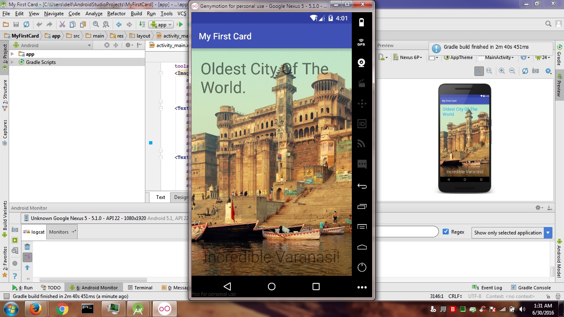Toggle the Structure tool window side tab

click(5, 95)
